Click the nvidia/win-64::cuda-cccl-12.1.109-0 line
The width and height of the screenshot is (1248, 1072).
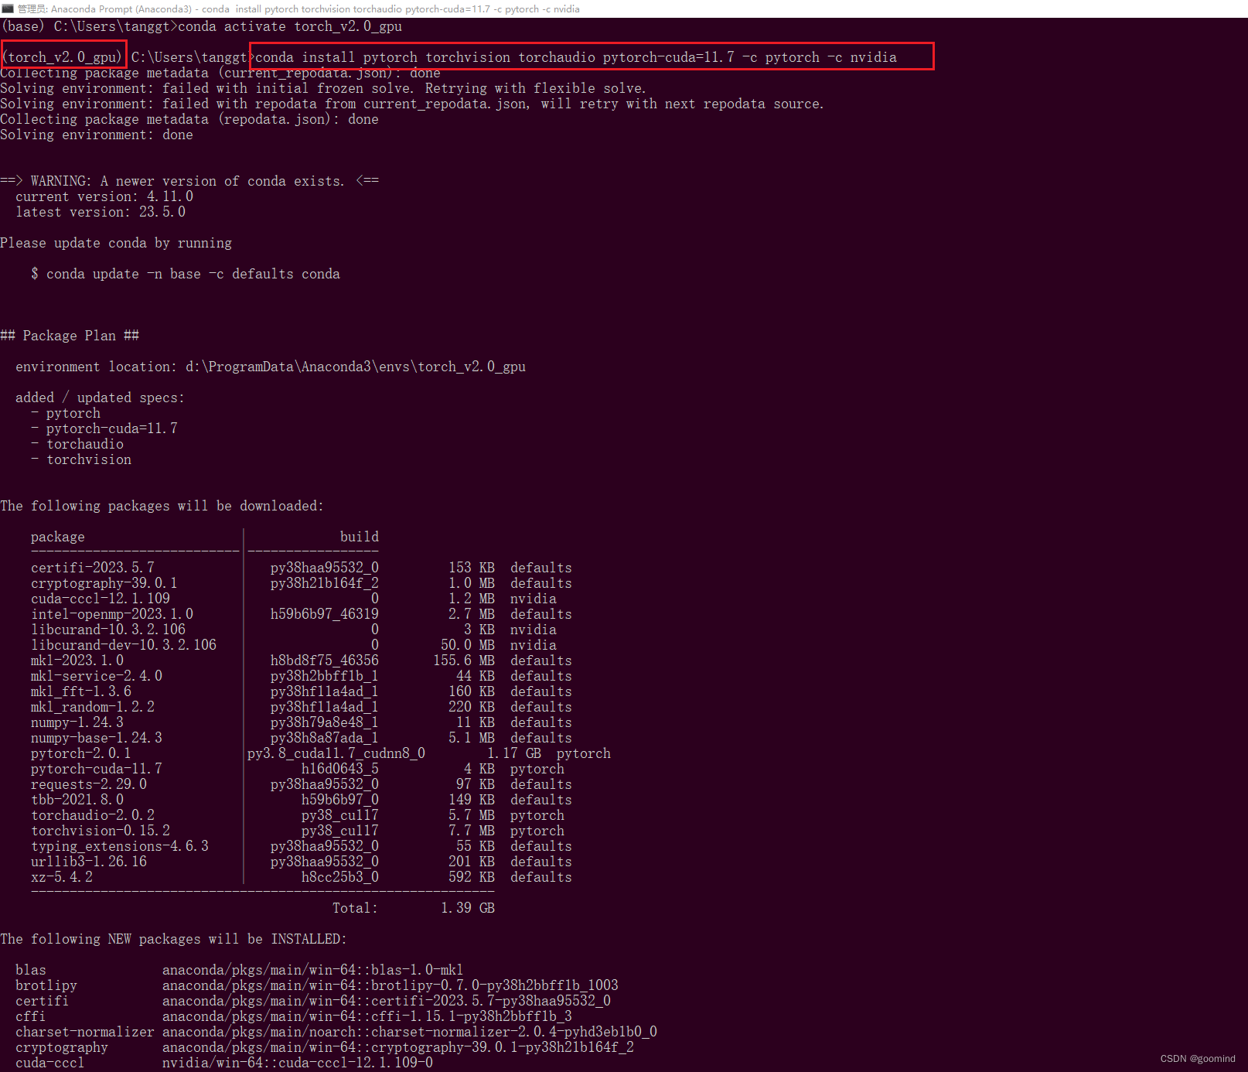[298, 1063]
